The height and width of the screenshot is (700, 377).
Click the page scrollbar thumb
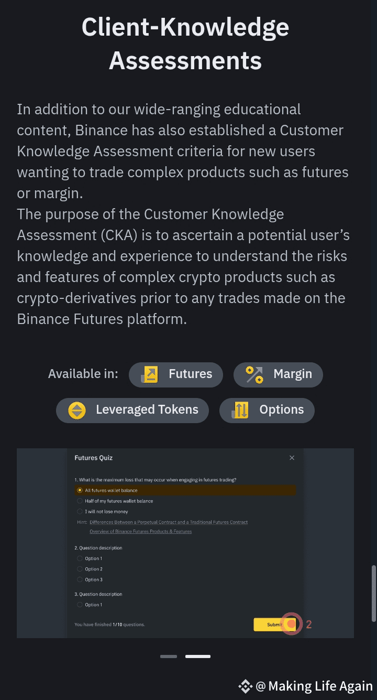(x=373, y=593)
